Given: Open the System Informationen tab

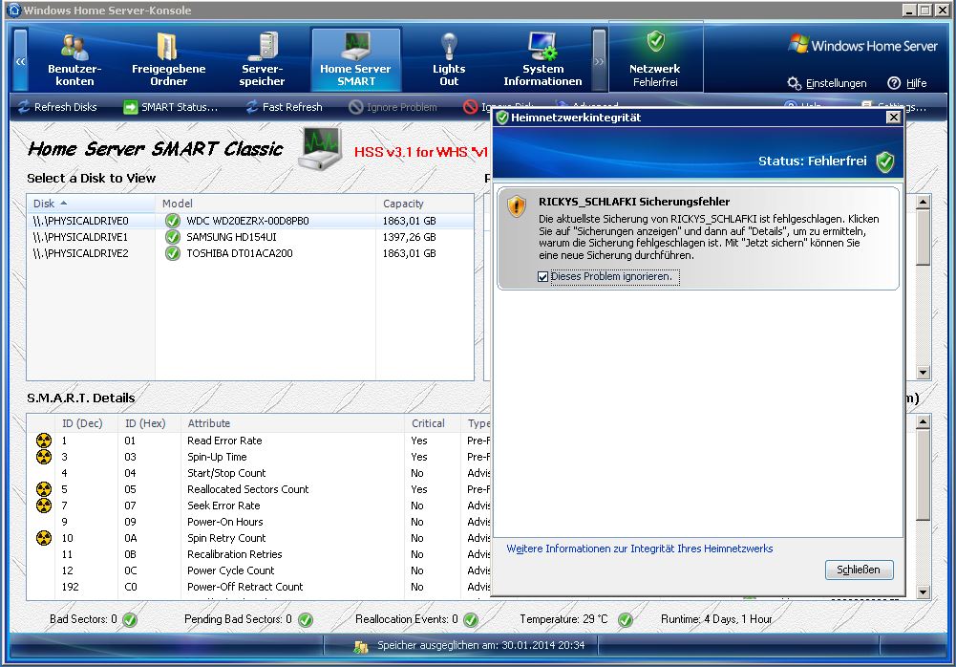Looking at the screenshot, I should click(542, 60).
